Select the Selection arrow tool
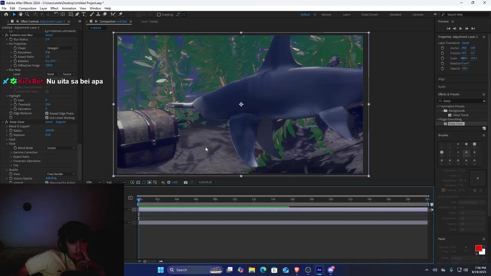Screen dimensions: 491x276 tap(14, 15)
